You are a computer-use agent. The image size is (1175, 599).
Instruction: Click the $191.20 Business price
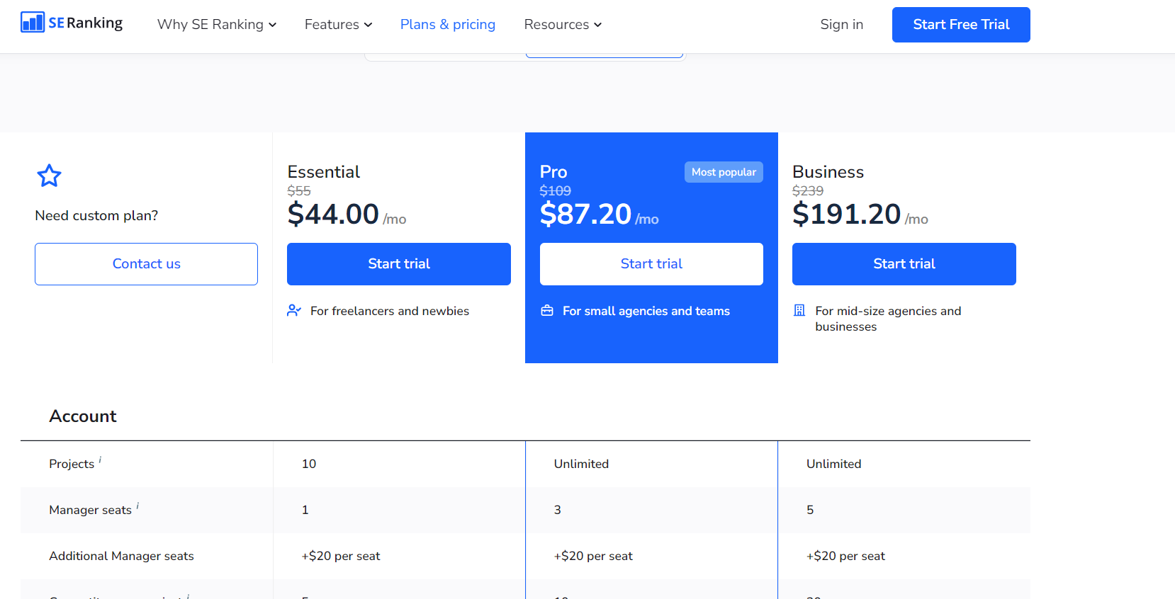[x=847, y=214]
